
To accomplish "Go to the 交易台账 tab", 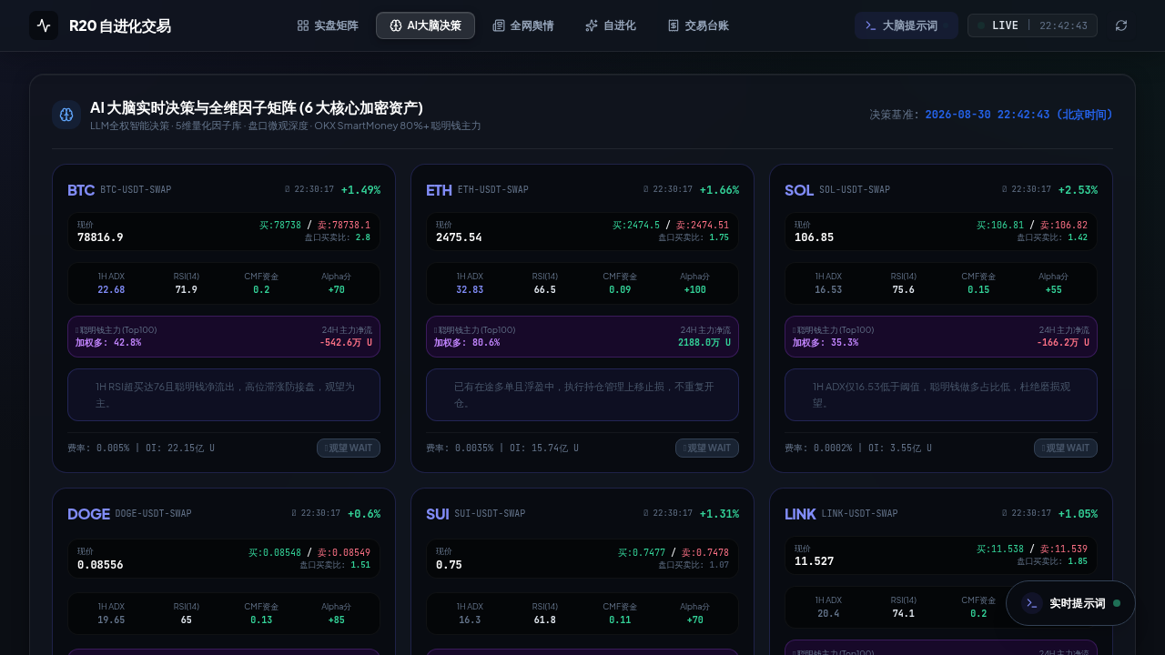I will point(698,25).
